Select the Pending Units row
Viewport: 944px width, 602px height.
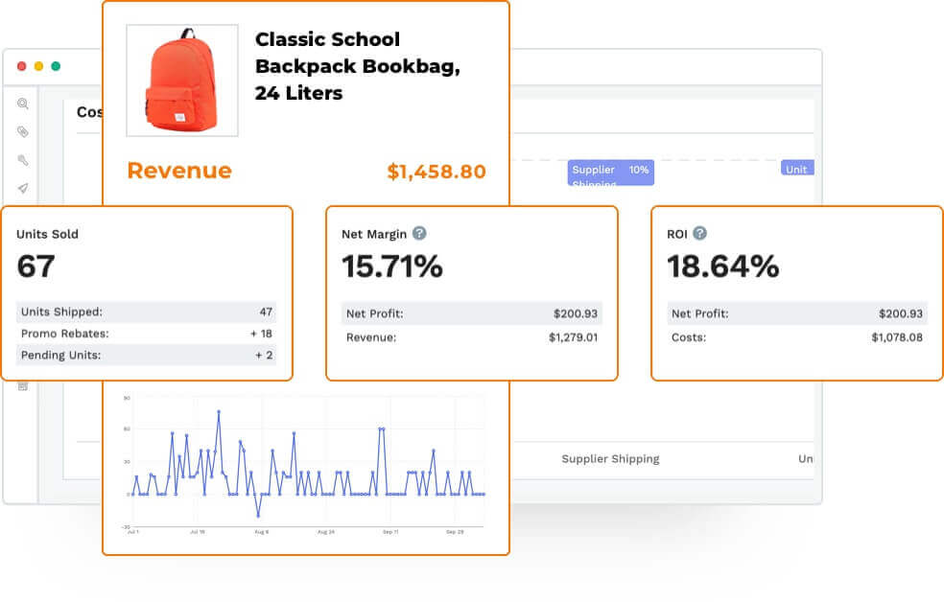click(146, 355)
